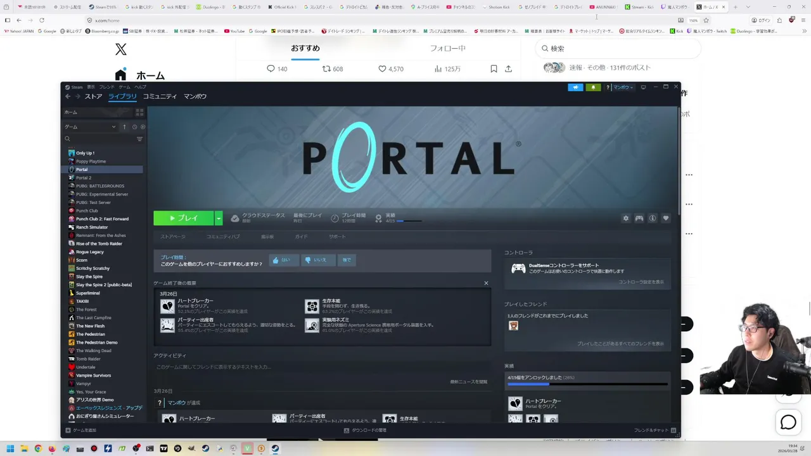Open the advanced filter icon beside search

[140, 139]
